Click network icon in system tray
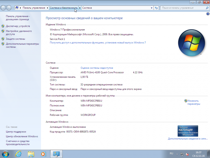This screenshot has height=158, width=210. [182, 154]
